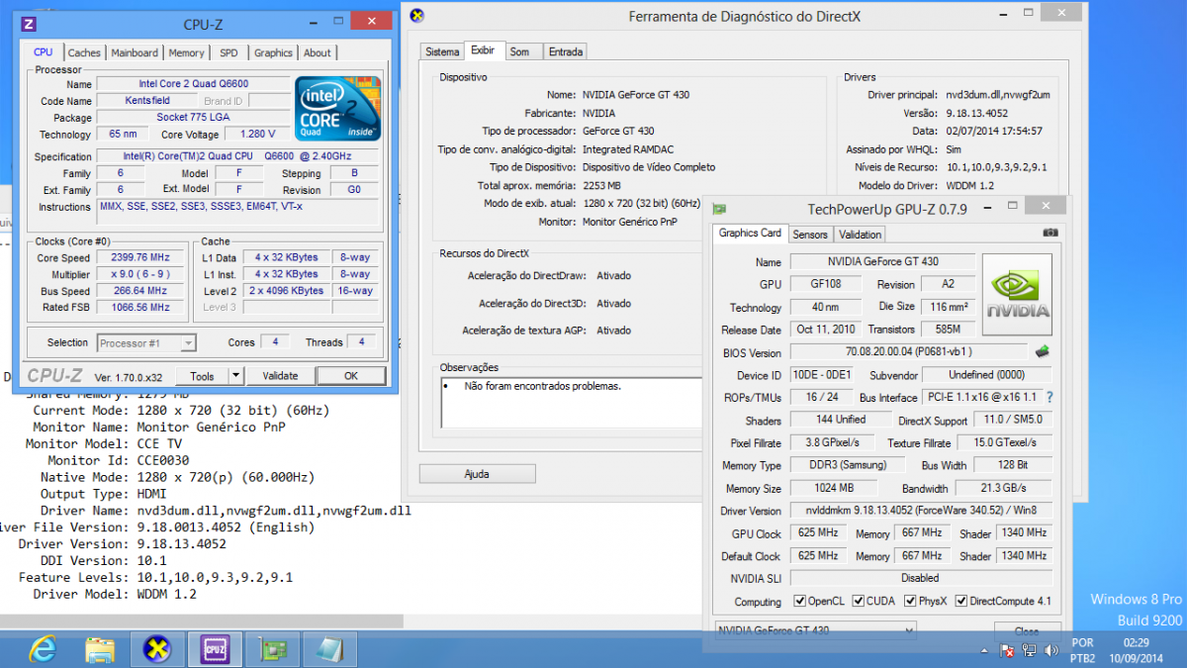Open the NVIDIA GeForce GT 430 GPU selector
This screenshot has width=1187, height=668.
815,630
